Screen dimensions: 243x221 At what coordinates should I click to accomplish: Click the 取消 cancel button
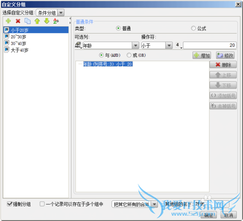[228, 215]
